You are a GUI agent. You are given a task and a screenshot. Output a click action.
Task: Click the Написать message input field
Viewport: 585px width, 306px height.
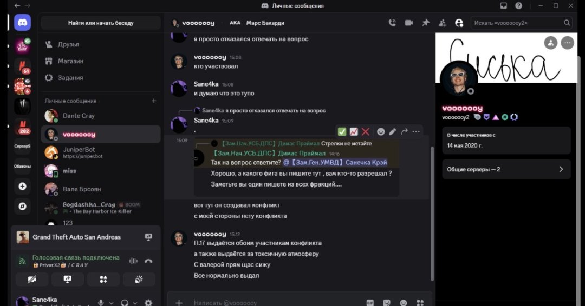pyautogui.click(x=276, y=303)
